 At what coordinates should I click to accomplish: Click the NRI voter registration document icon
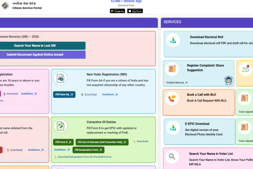point(60,78)
